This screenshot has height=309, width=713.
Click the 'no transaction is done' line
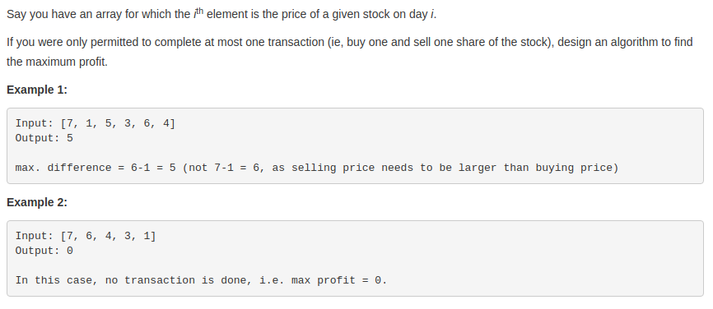(201, 280)
